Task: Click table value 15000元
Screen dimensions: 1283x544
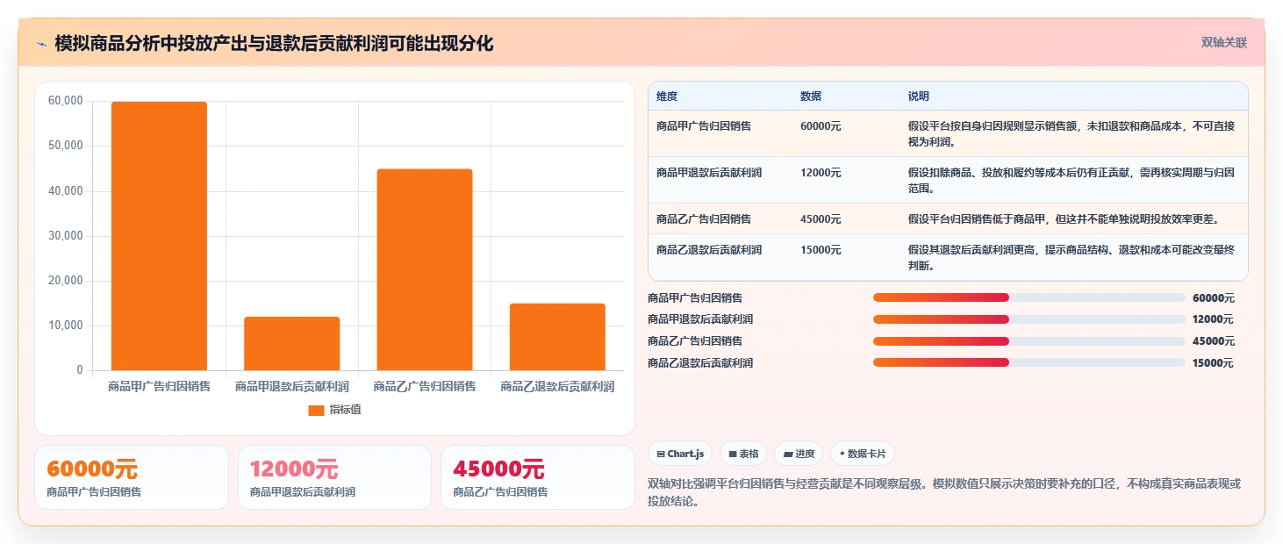Action: (821, 250)
